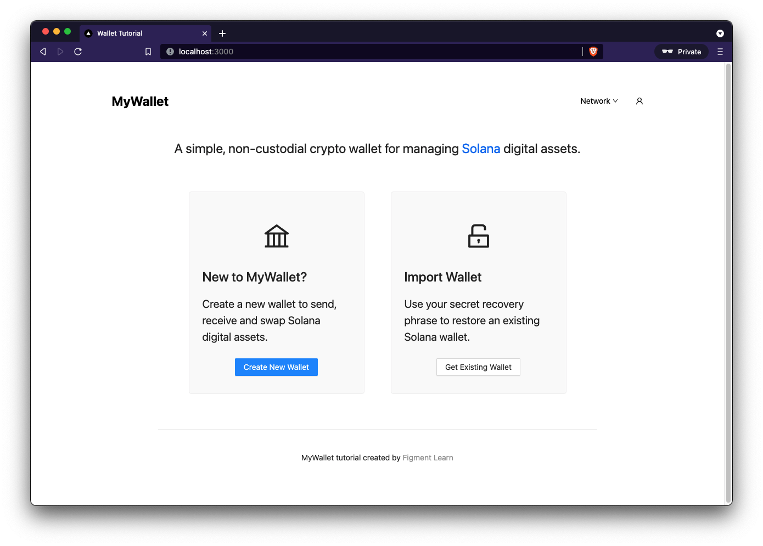763x546 pixels.
Task: Open the tab search dropdown arrow
Action: click(x=720, y=33)
